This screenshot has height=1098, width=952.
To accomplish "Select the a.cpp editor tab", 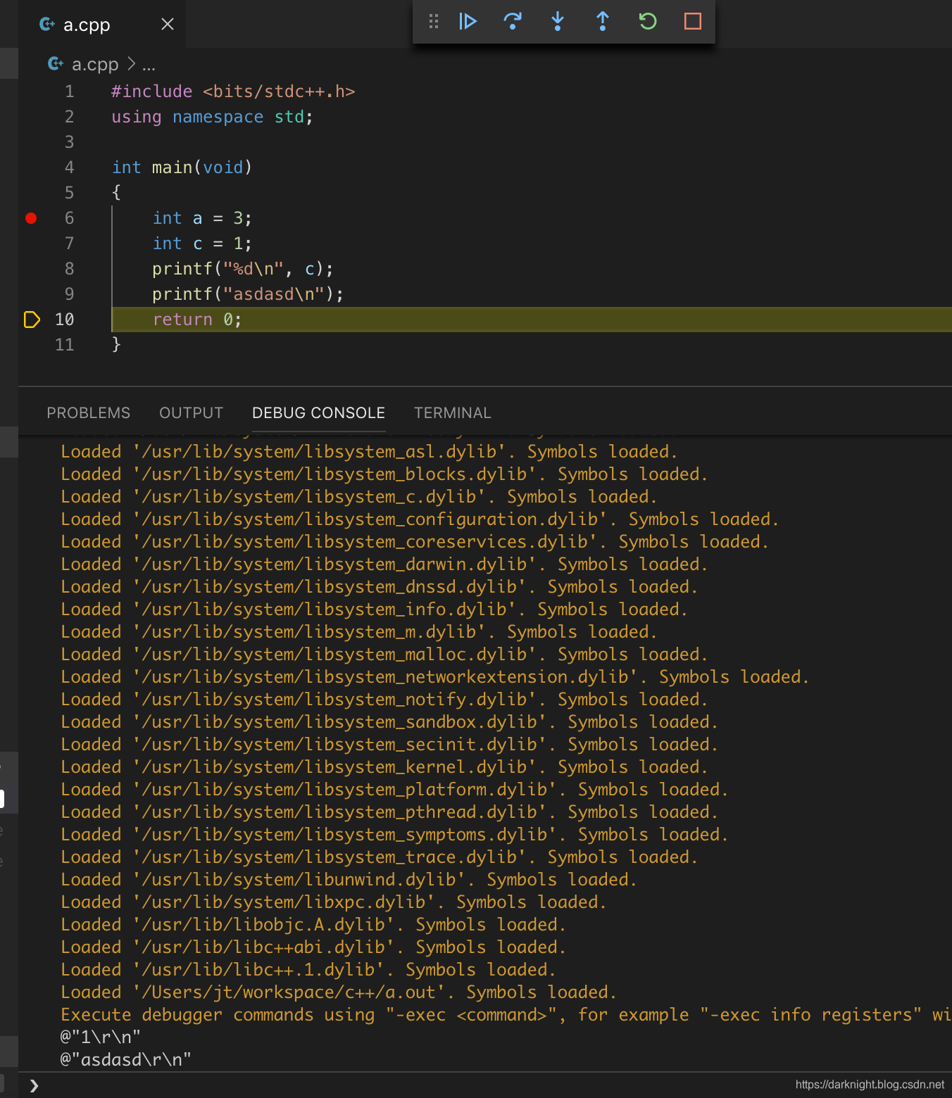I will [x=102, y=24].
